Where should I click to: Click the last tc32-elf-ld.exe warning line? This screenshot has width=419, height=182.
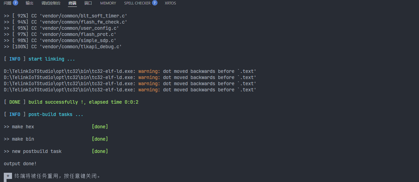point(130,90)
